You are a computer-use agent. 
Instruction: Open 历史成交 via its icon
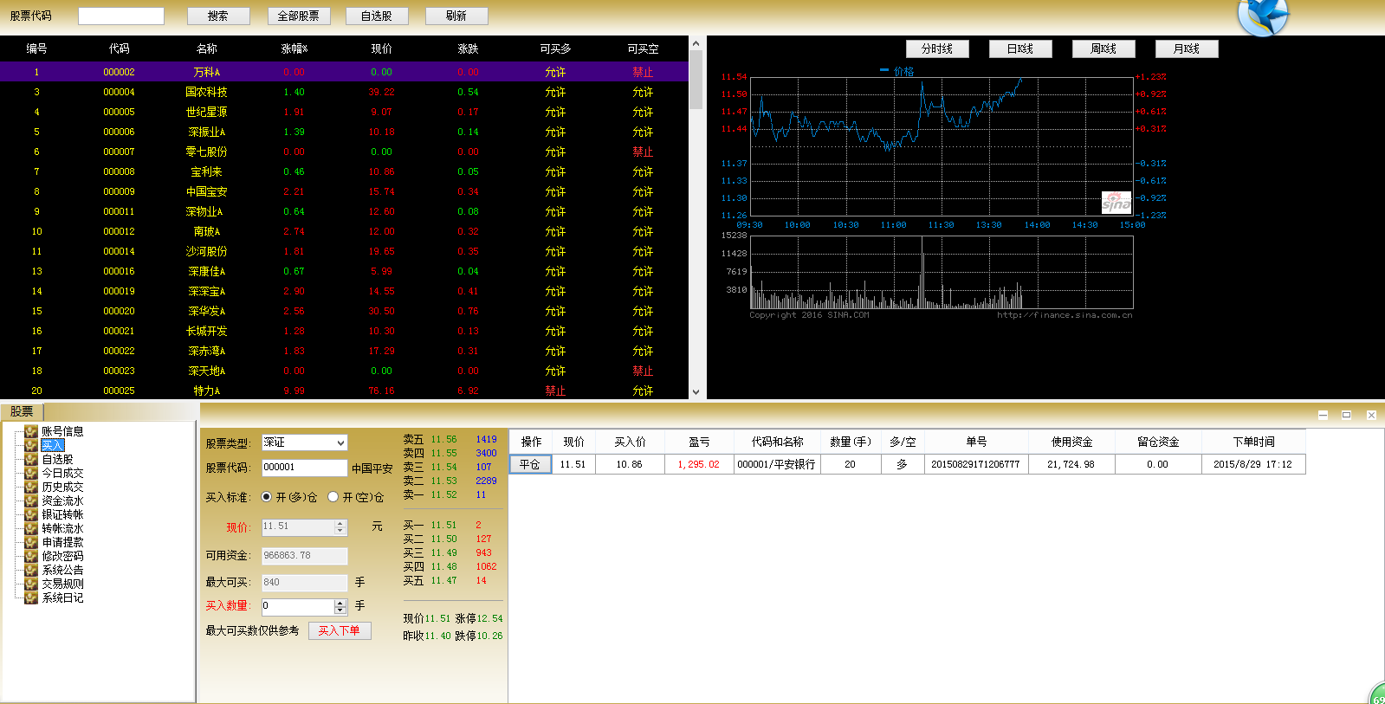tap(31, 487)
